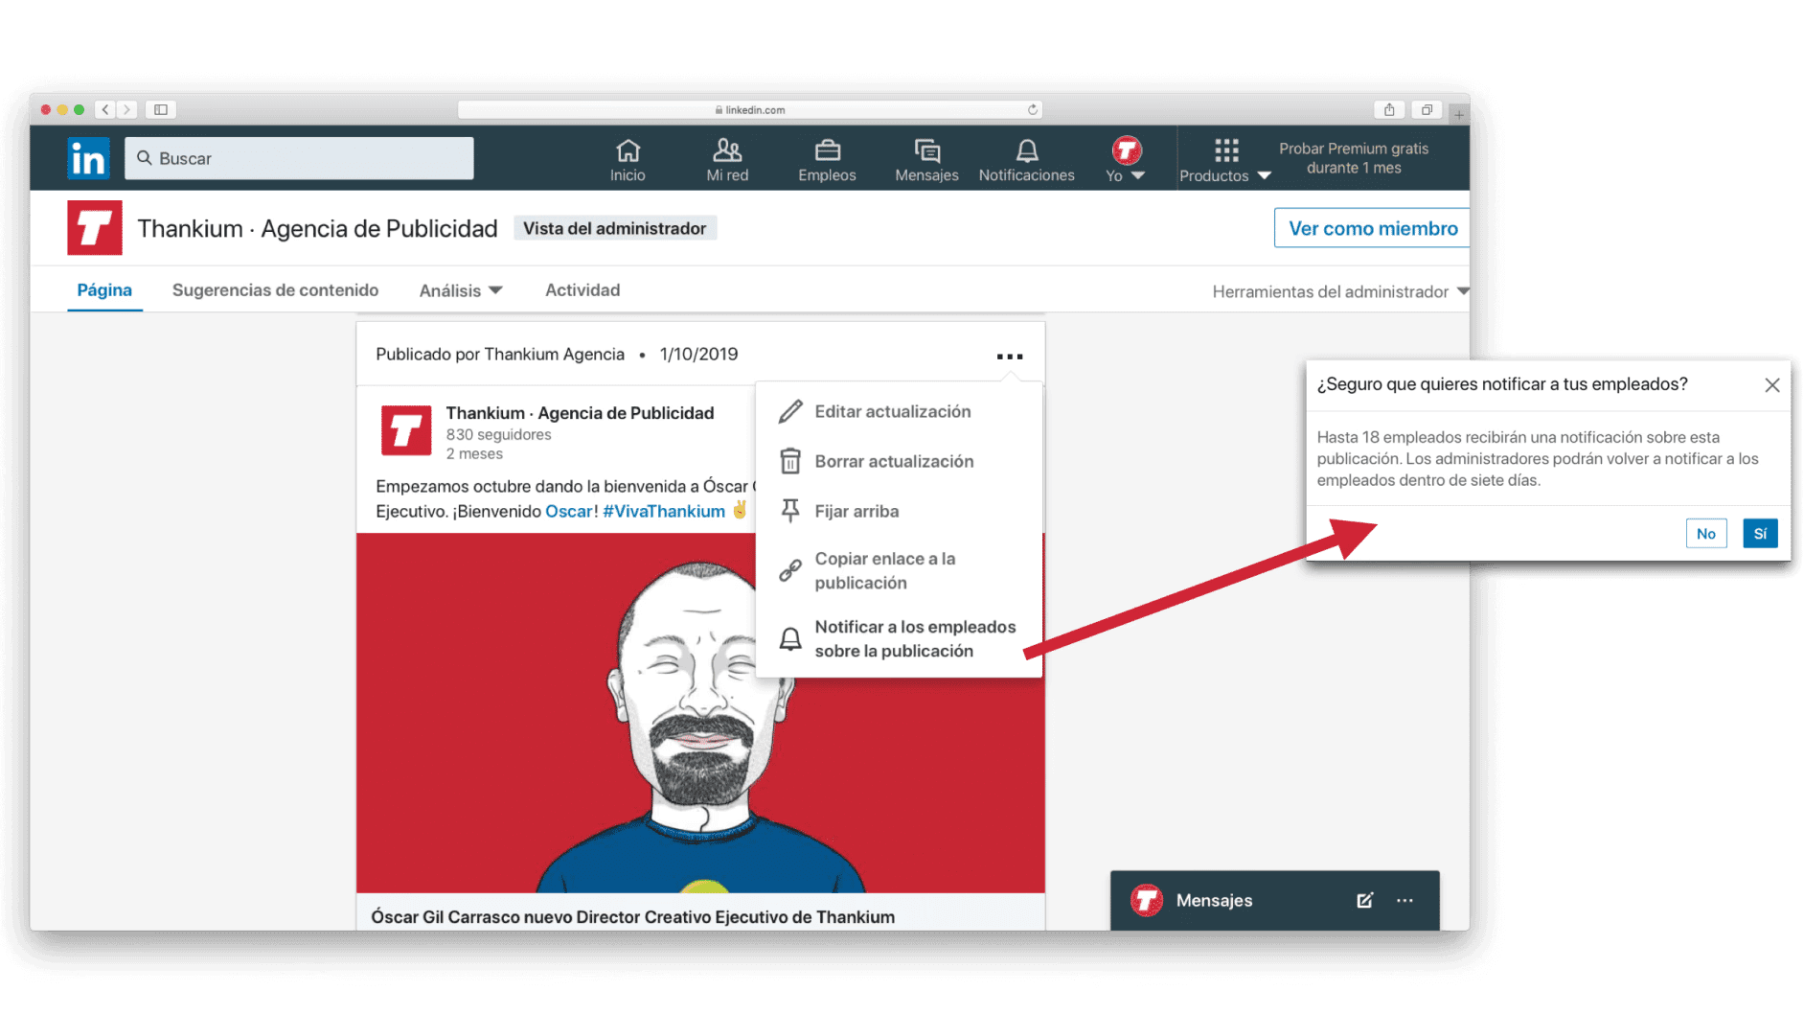Open Mensajes bar more options dots
This screenshot has width=1804, height=1014.
pyautogui.click(x=1404, y=901)
